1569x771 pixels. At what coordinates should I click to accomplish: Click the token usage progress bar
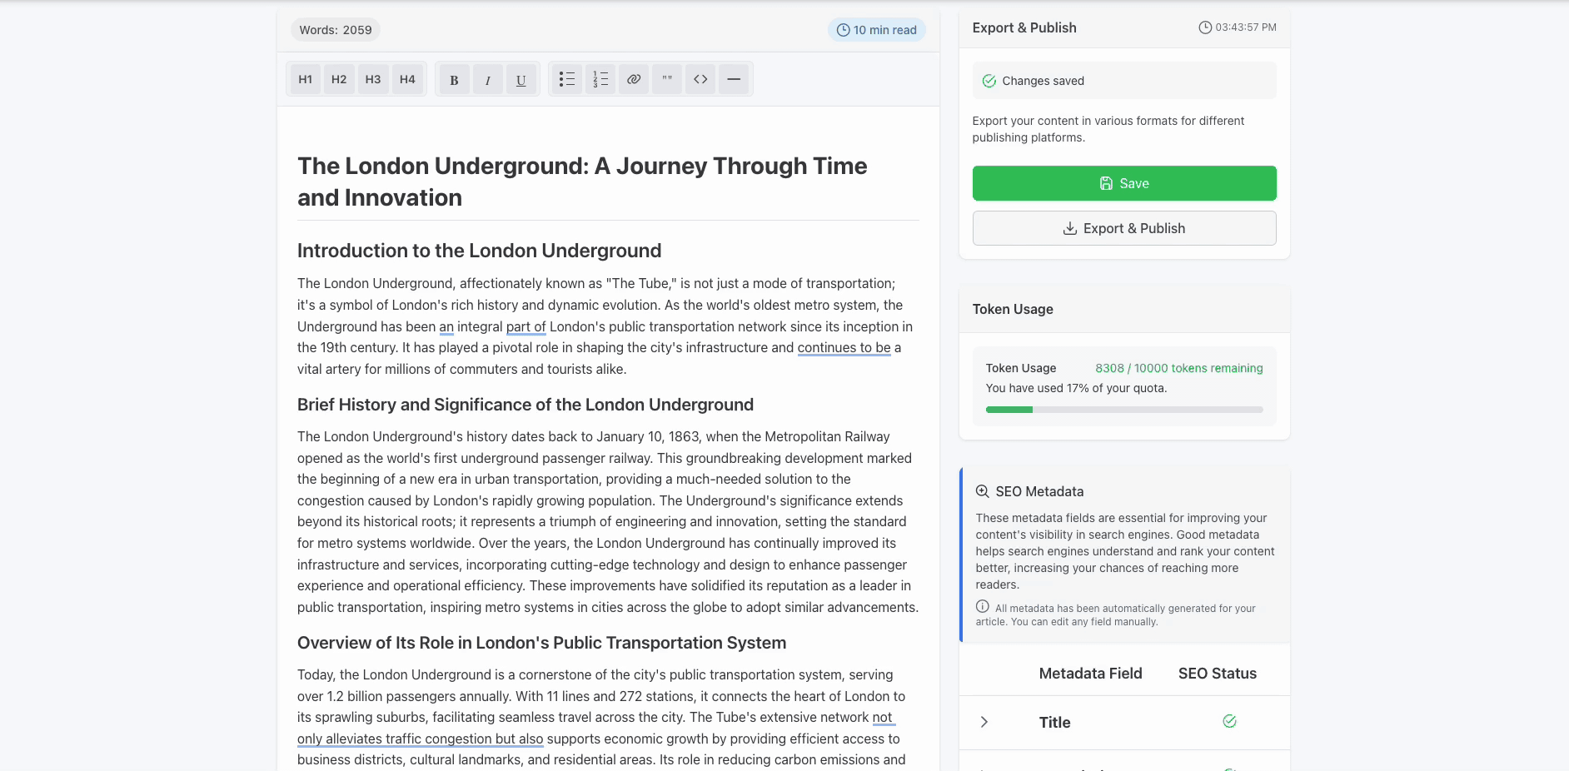point(1123,410)
